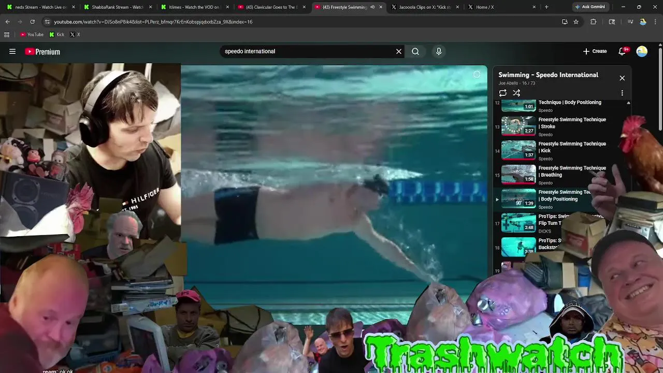The height and width of the screenshot is (373, 663).
Task: Open the Chrome profile avatar
Action: (643, 22)
